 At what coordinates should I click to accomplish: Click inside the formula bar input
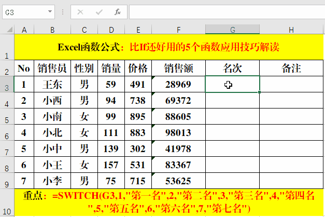point(223,11)
